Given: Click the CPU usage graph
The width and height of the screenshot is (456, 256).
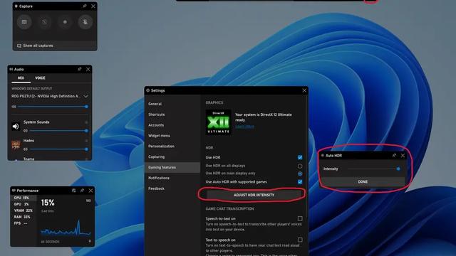Looking at the screenshot, I should point(66,228).
